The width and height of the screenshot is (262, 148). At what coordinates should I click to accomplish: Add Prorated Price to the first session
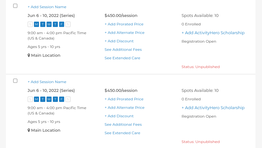point(124,24)
